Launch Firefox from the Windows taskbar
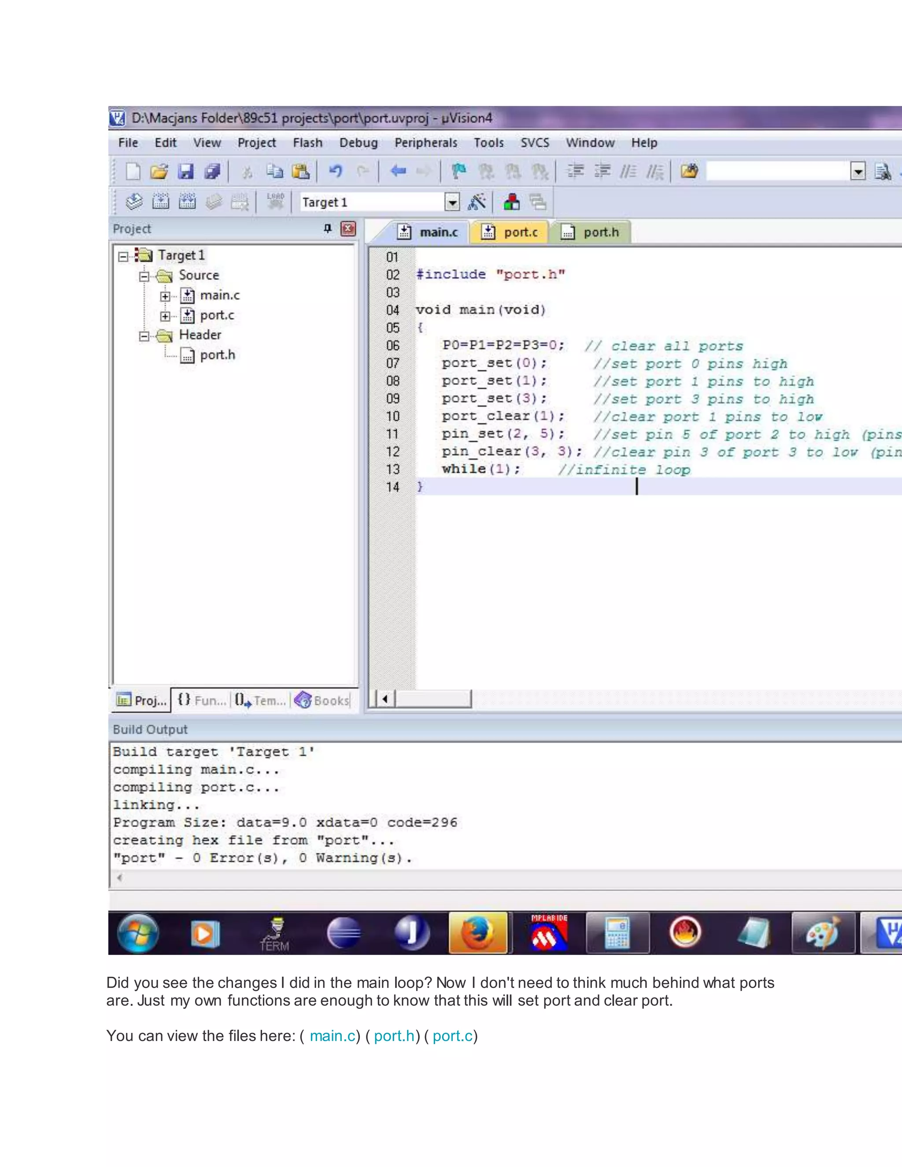 (x=478, y=933)
